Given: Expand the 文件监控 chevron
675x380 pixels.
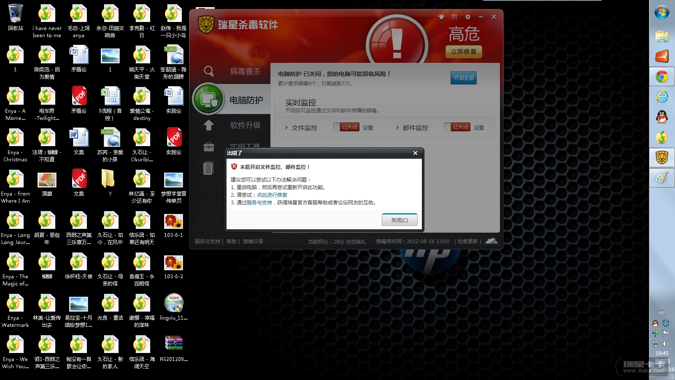Looking at the screenshot, I should point(286,128).
